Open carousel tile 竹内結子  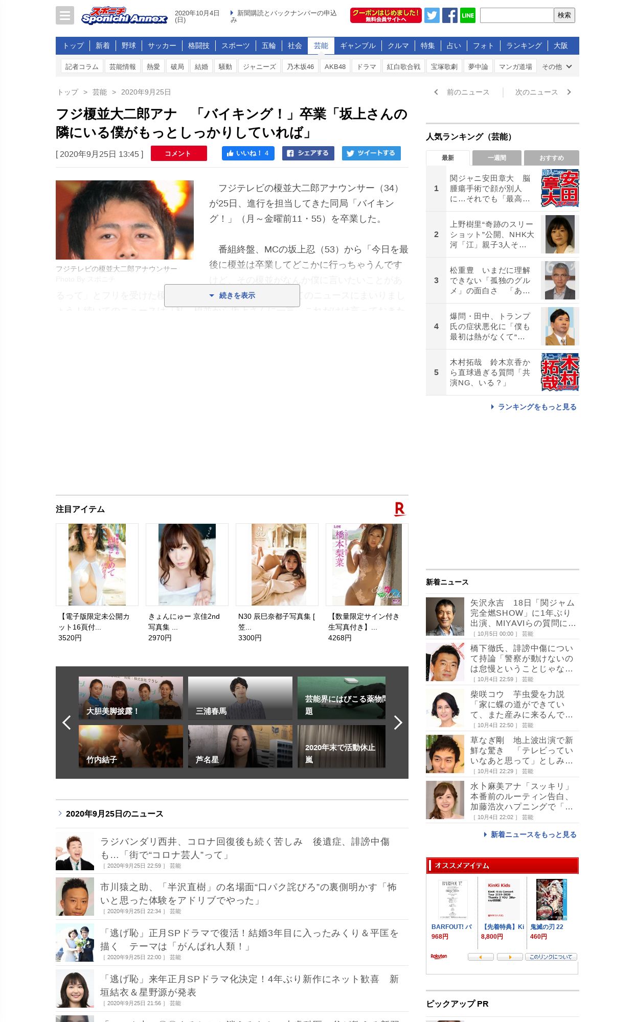[131, 747]
